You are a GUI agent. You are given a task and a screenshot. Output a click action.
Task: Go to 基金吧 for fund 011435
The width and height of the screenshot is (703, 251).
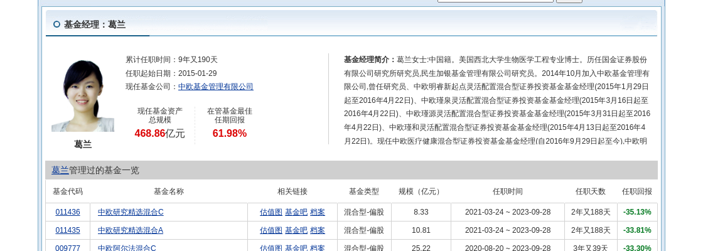[x=296, y=230]
